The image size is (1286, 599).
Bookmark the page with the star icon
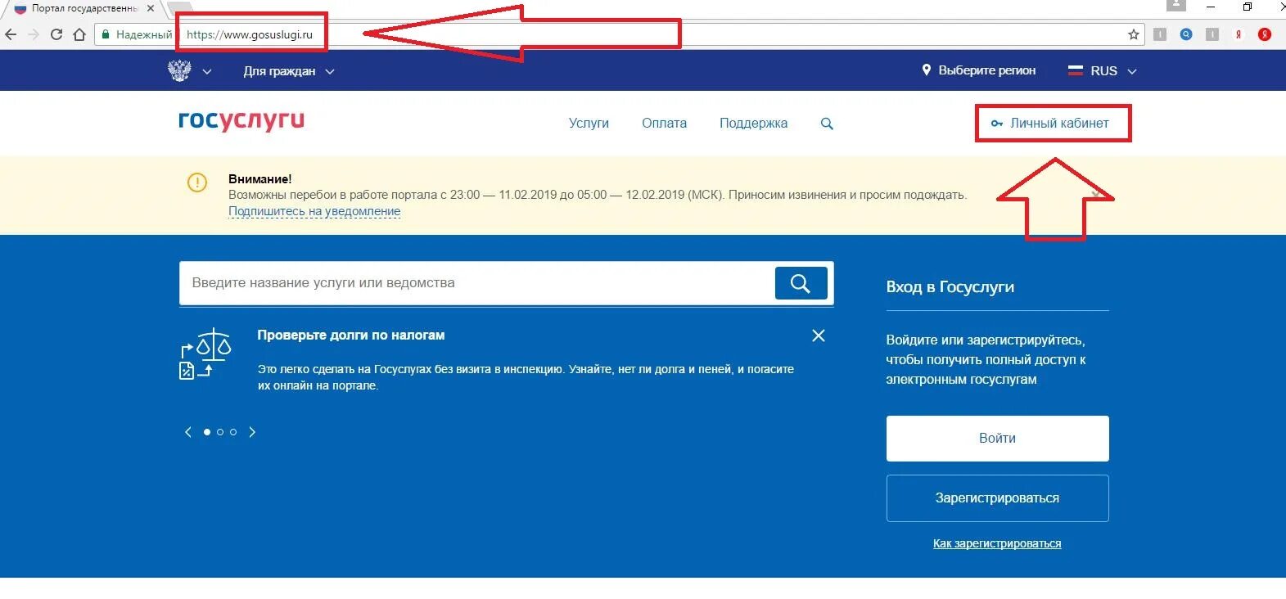point(1134,34)
